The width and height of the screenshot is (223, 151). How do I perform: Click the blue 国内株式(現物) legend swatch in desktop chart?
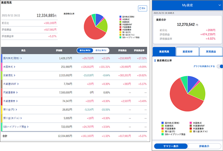pyautogui.click(x=120, y=17)
